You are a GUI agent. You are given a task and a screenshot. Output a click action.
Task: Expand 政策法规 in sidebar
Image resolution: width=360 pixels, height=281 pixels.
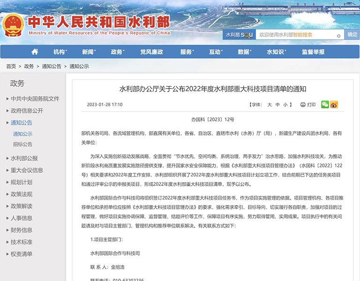coord(22,194)
